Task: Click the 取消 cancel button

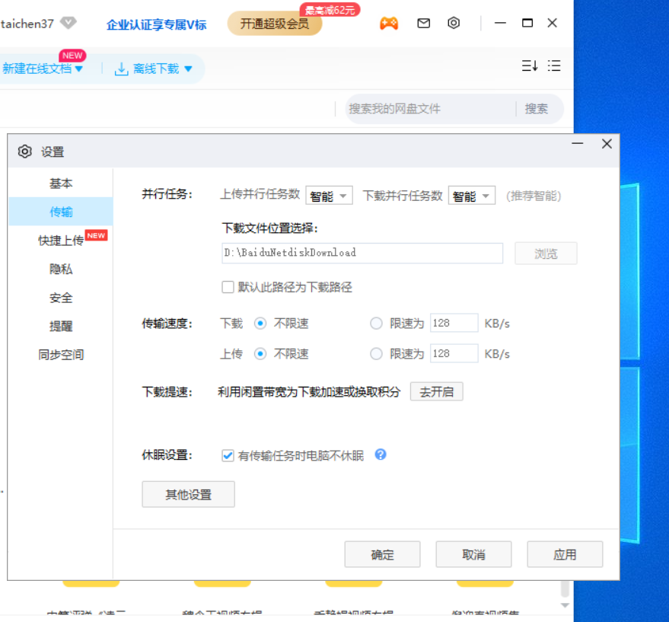Action: tap(473, 554)
